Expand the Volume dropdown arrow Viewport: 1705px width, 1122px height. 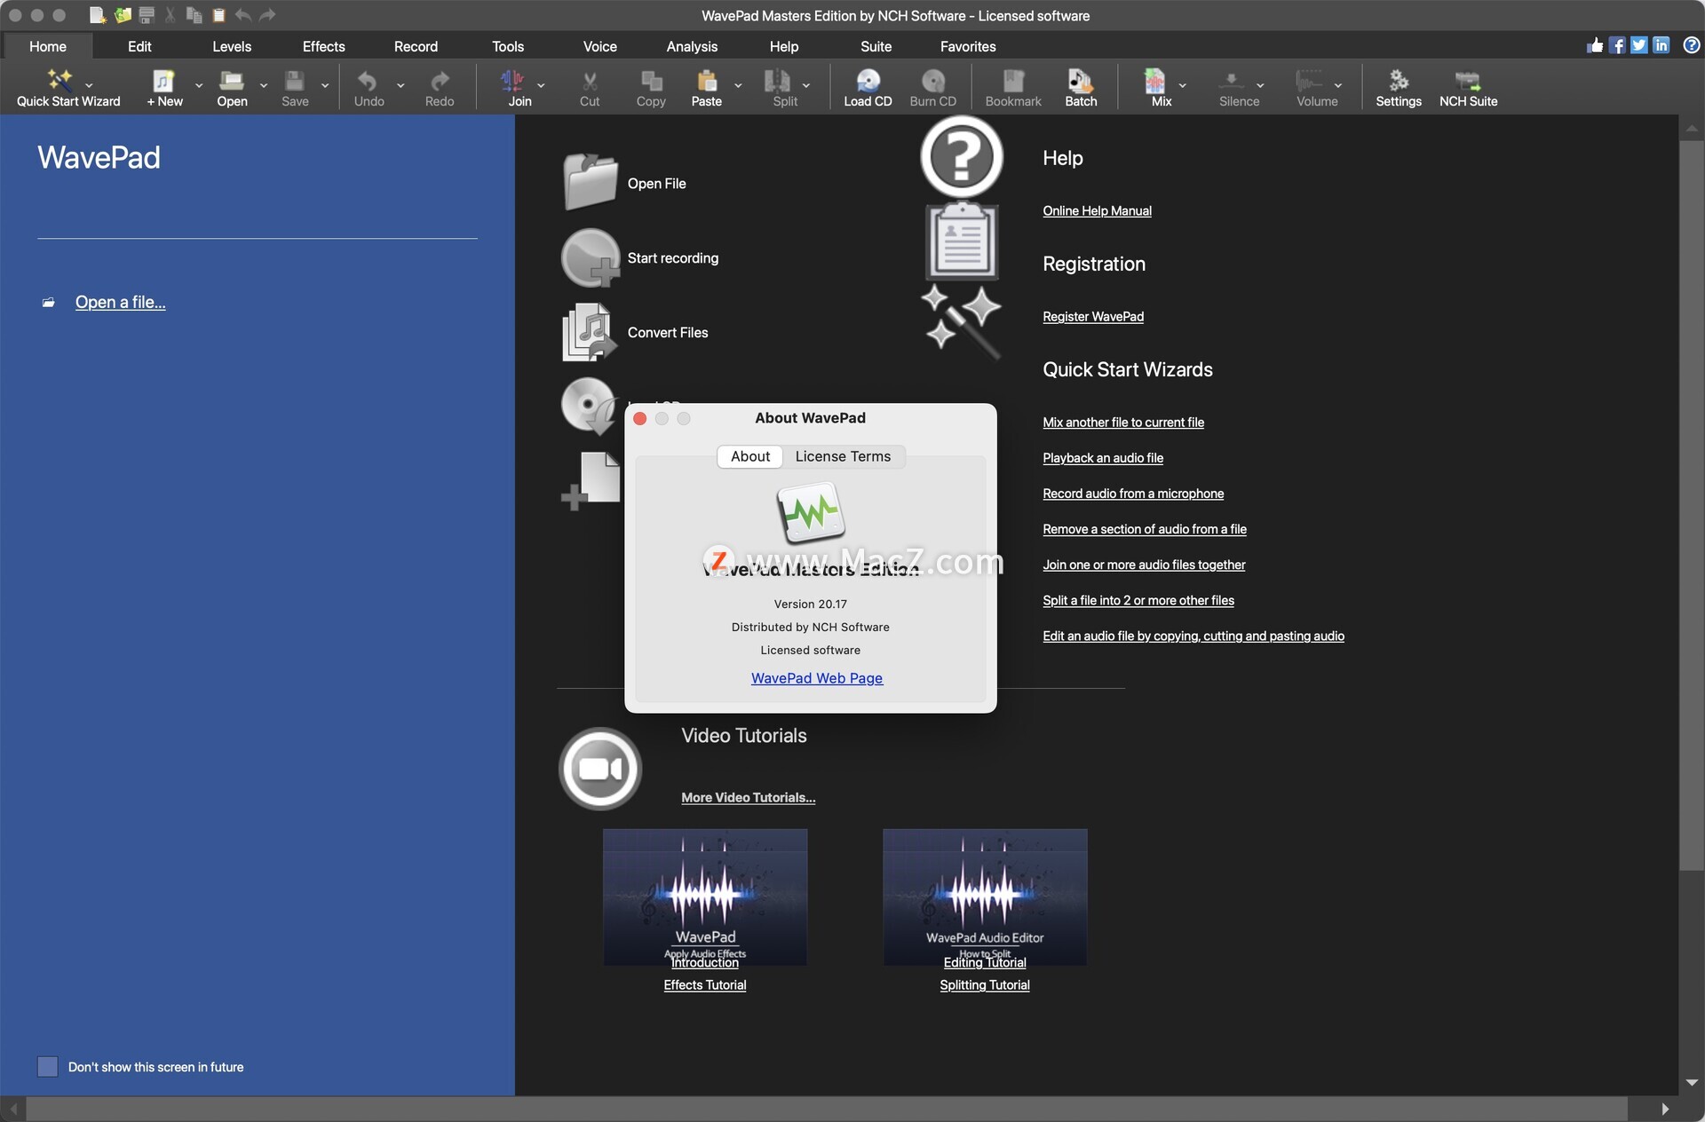(1338, 86)
